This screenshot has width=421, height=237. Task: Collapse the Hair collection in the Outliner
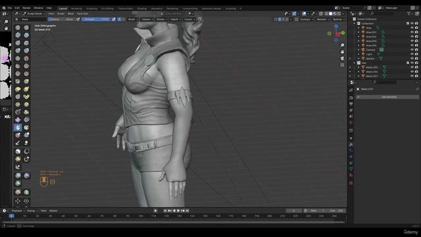click(355, 63)
